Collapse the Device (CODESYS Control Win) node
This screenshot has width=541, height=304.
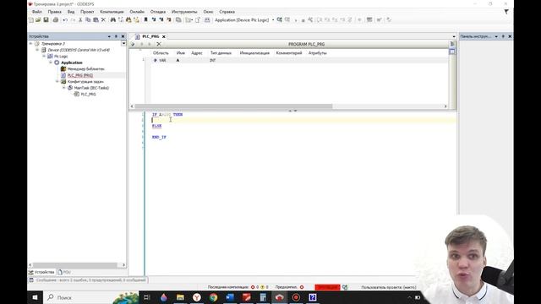tap(37, 50)
